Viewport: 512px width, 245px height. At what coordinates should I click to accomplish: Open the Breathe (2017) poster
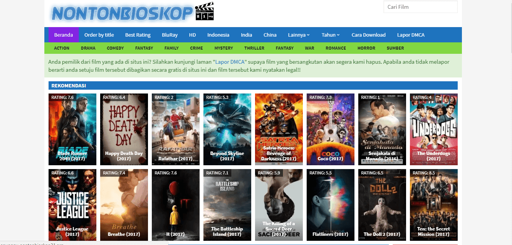pos(124,205)
